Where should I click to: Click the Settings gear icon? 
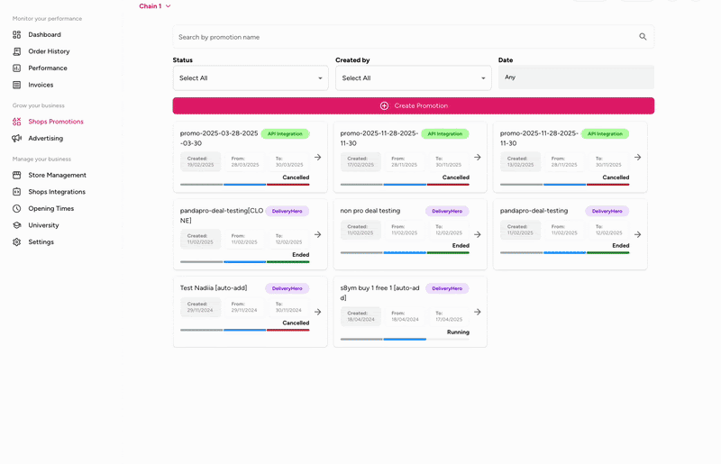click(17, 242)
